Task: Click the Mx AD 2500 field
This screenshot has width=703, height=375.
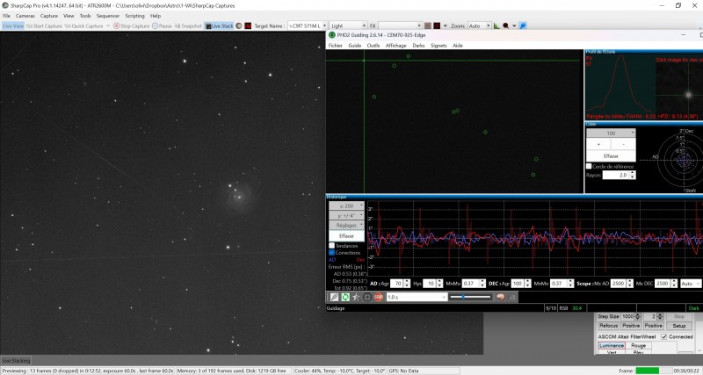Action: [618, 284]
